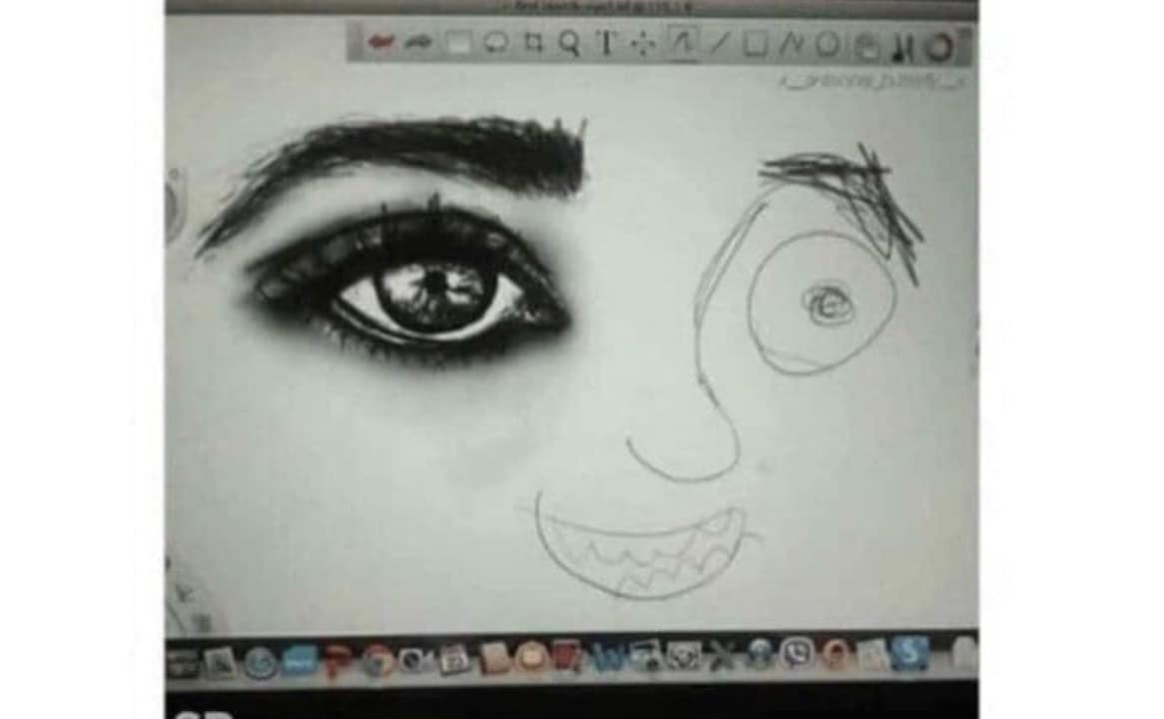The height and width of the screenshot is (719, 1164).
Task: Choose the Circle shape tool
Action: (x=828, y=45)
